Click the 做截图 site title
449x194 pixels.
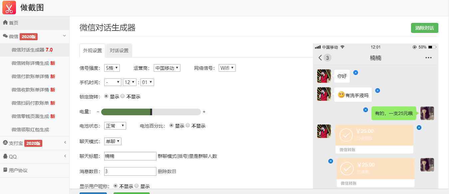click(x=32, y=7)
